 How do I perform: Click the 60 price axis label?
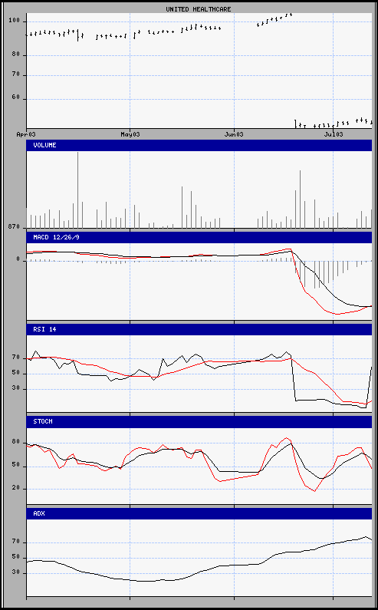[x=16, y=99]
